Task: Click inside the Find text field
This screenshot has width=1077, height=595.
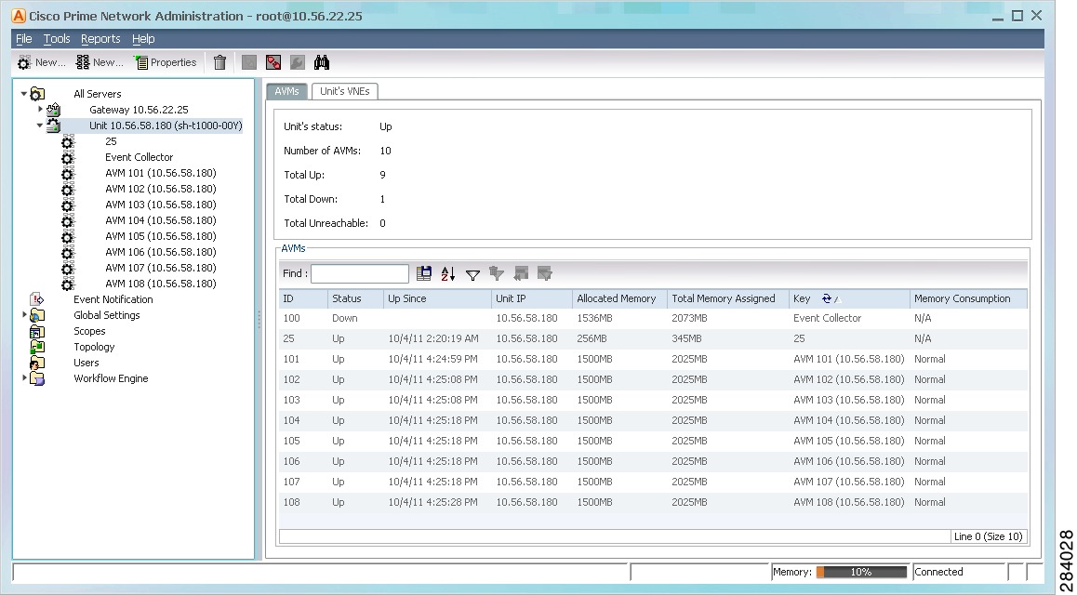Action: (x=360, y=274)
